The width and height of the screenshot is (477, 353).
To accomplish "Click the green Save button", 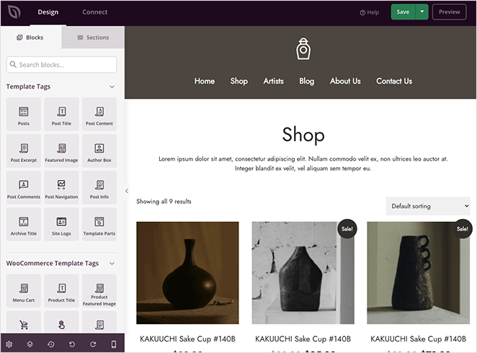I will point(403,12).
